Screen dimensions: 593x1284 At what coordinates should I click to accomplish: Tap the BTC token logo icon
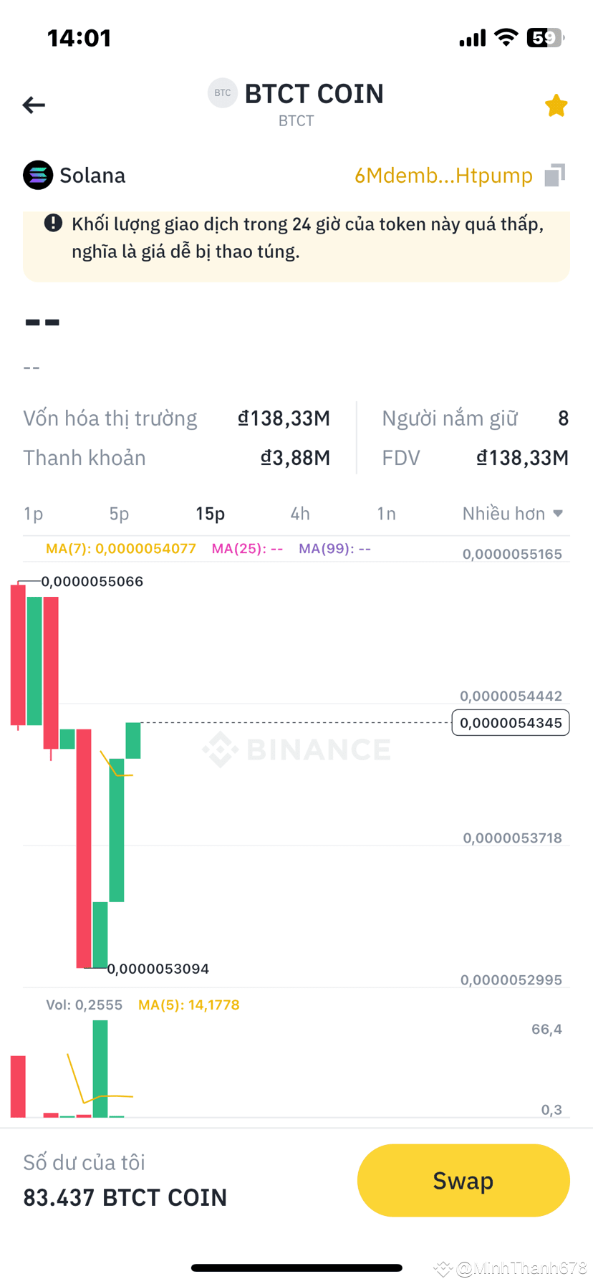coord(222,92)
